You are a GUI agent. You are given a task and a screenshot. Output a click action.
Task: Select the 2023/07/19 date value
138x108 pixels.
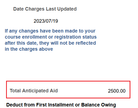pyautogui.click(x=46, y=21)
